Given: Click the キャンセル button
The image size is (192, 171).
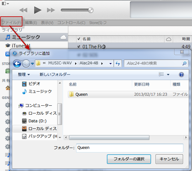Looking at the screenshot, I should [x=169, y=159].
